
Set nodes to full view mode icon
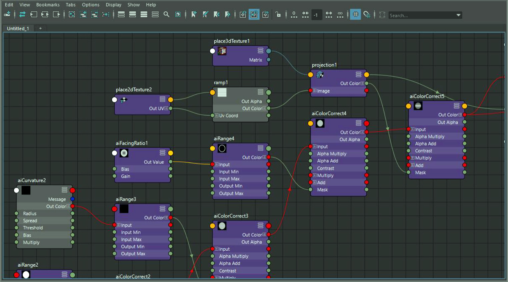[x=144, y=14]
